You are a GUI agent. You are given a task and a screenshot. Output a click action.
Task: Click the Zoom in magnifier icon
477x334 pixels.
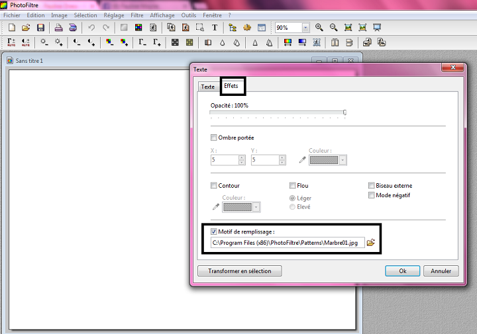pos(319,28)
